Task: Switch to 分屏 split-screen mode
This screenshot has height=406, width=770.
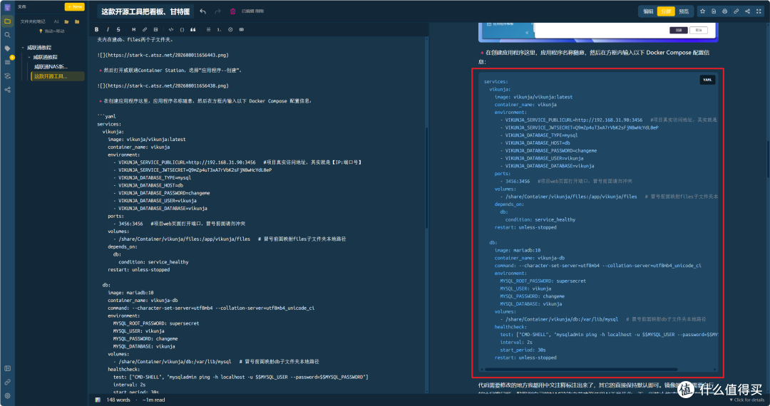Action: pos(666,11)
